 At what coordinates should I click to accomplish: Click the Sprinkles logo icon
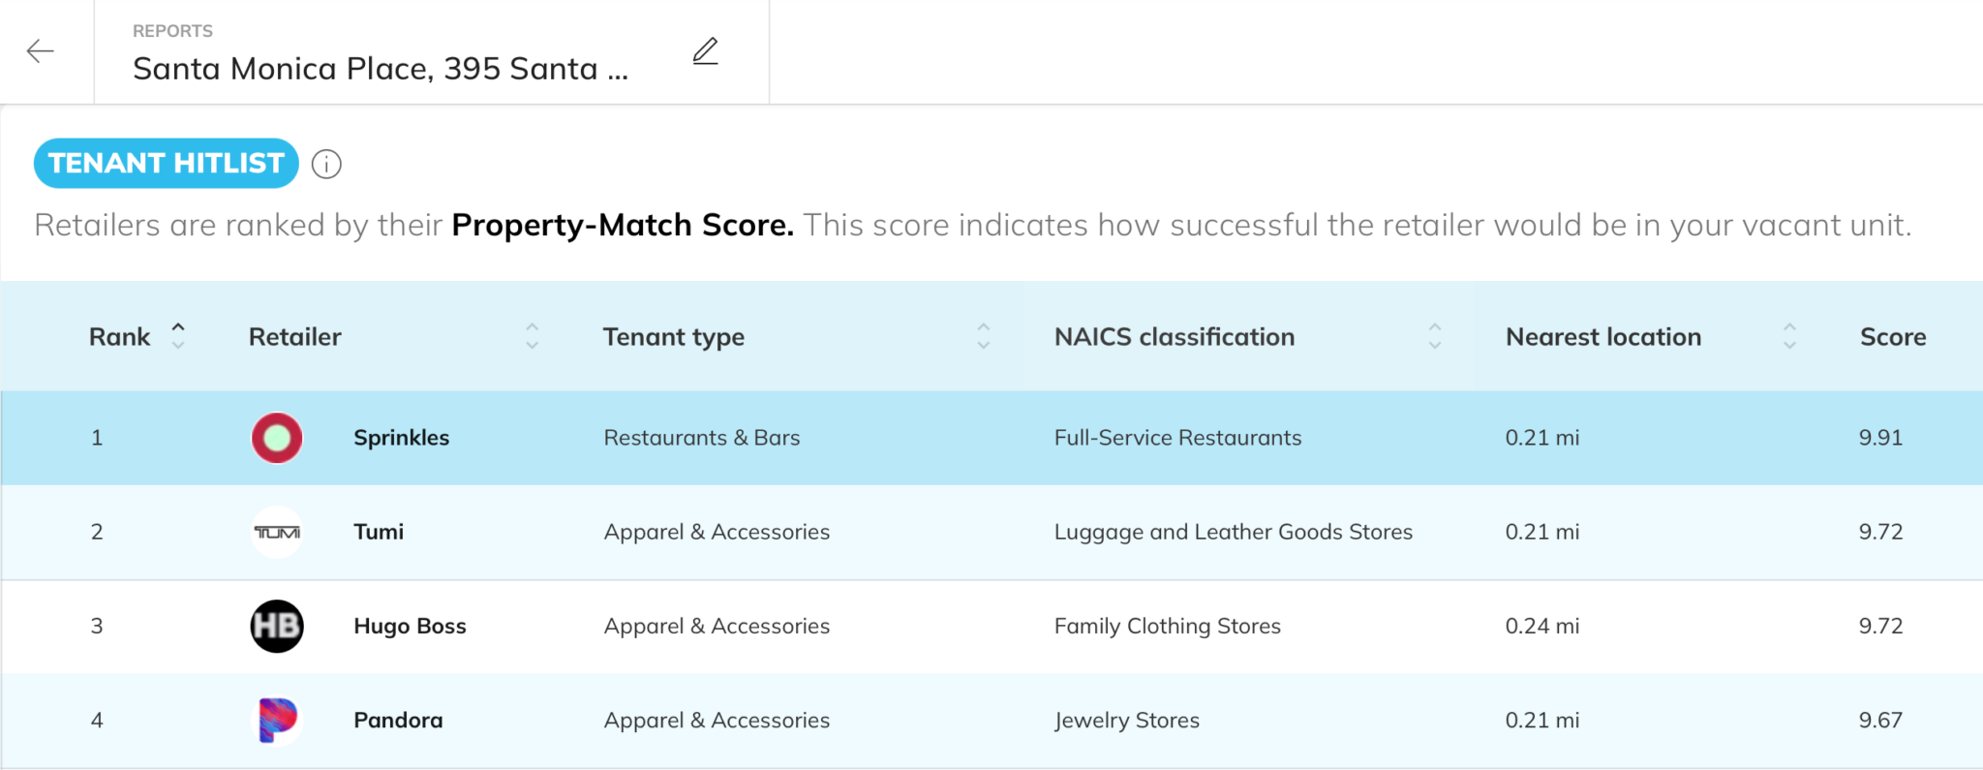(x=277, y=438)
